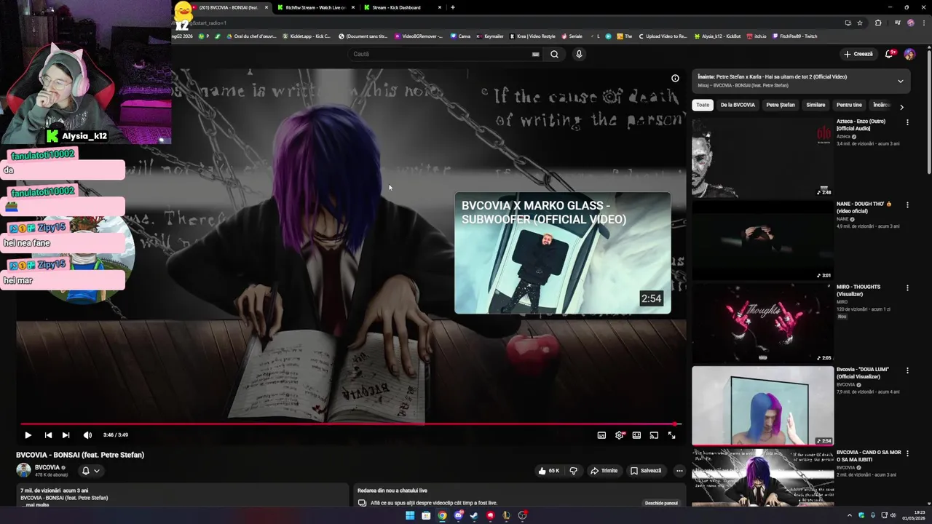This screenshot has width=932, height=524.
Task: Open more actions menu below the video
Action: pos(679,471)
